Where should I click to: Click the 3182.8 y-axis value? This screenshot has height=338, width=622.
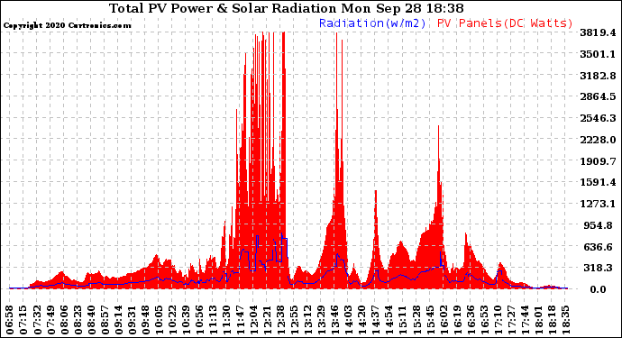pyautogui.click(x=598, y=76)
